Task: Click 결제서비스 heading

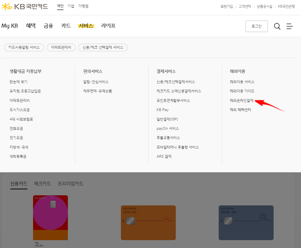Action: coord(166,71)
